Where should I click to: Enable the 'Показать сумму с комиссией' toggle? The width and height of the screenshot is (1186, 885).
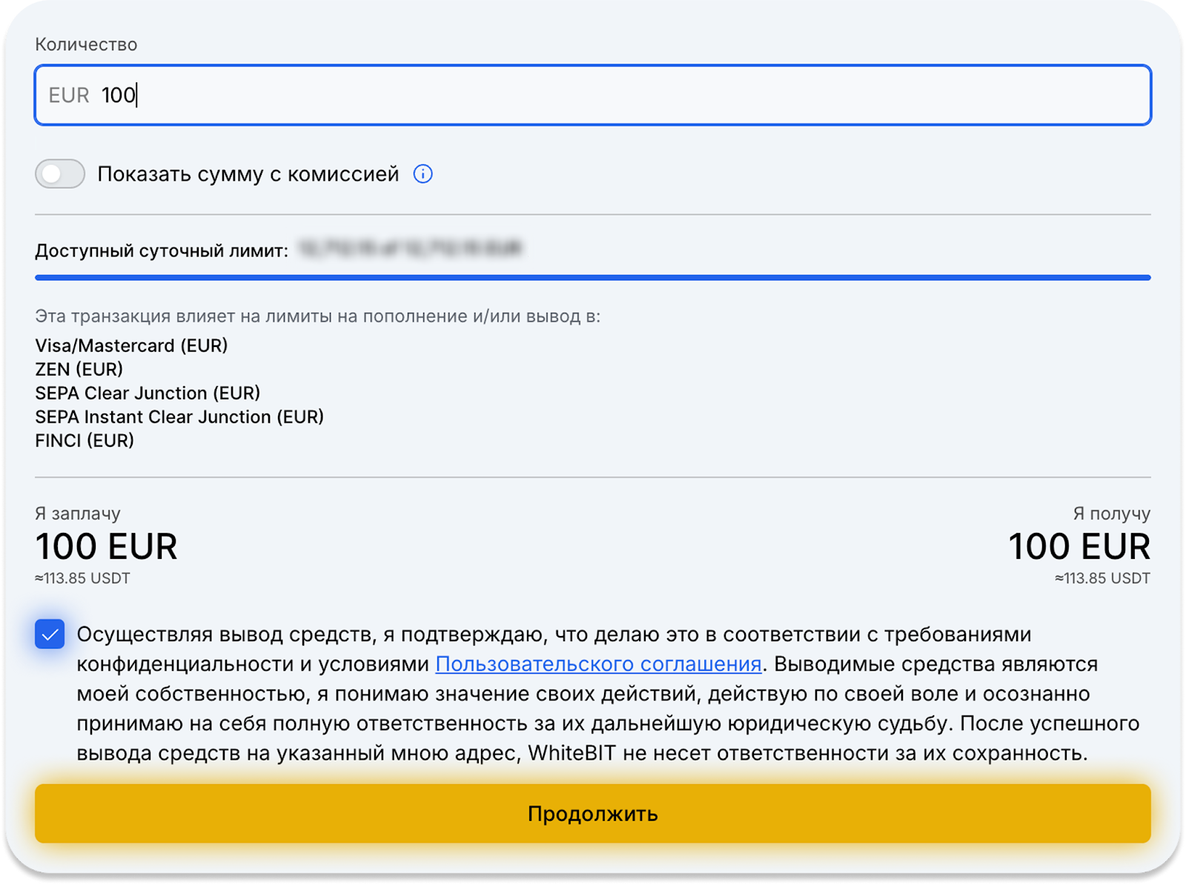point(60,174)
